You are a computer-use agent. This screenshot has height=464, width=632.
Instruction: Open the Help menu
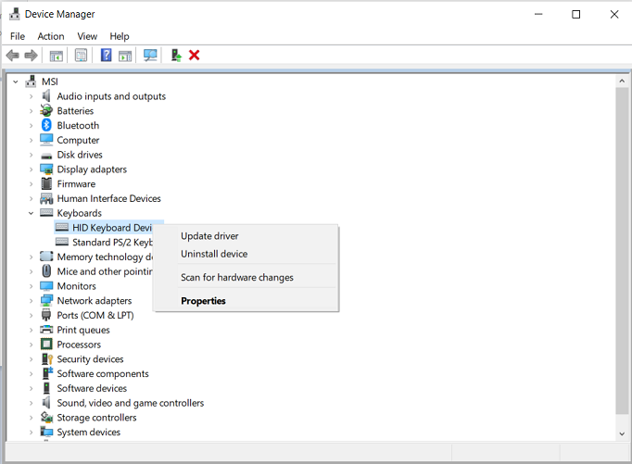[x=120, y=36]
